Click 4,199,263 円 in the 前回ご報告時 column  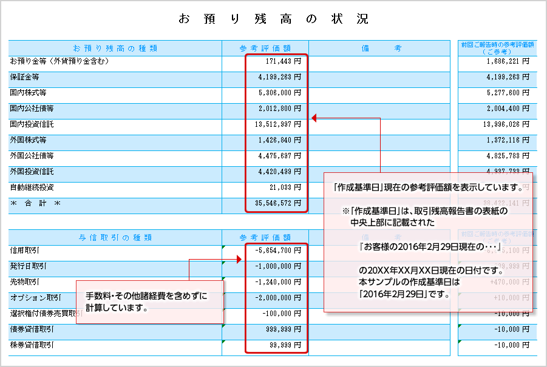click(508, 77)
